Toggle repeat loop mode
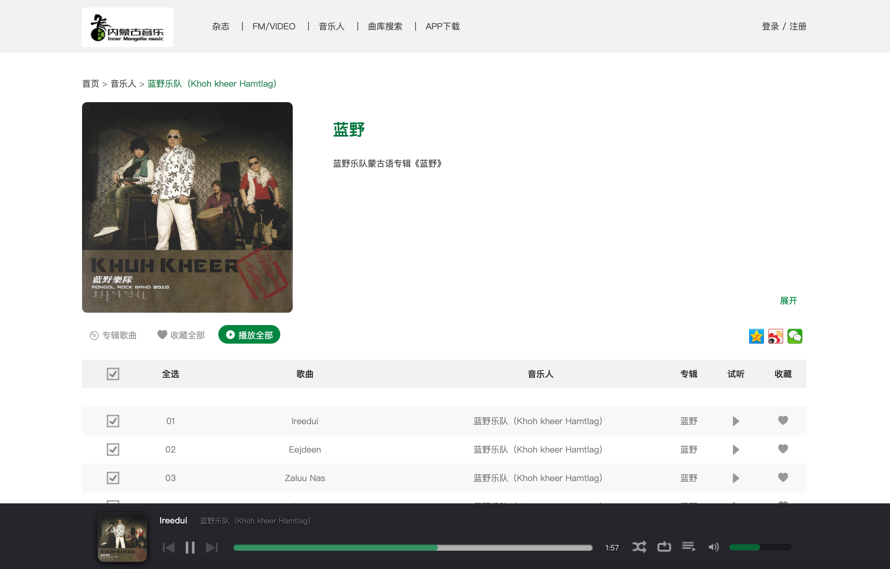 pyautogui.click(x=664, y=546)
